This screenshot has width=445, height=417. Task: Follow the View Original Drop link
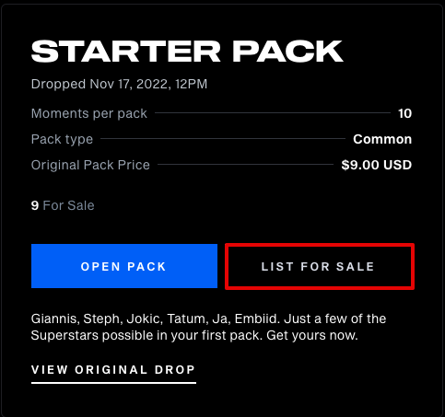pos(113,370)
